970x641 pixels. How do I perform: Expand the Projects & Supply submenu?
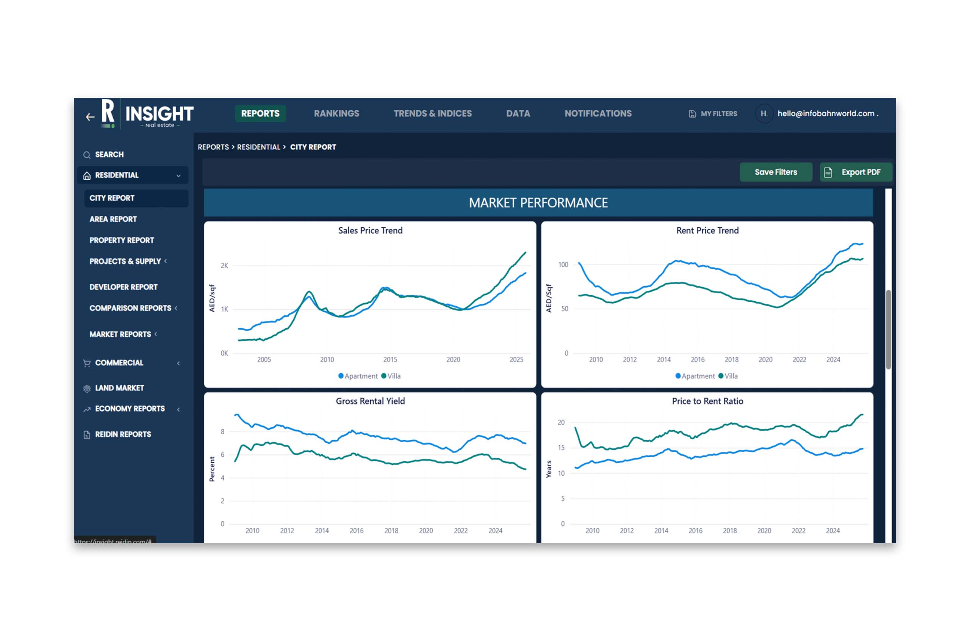(166, 261)
